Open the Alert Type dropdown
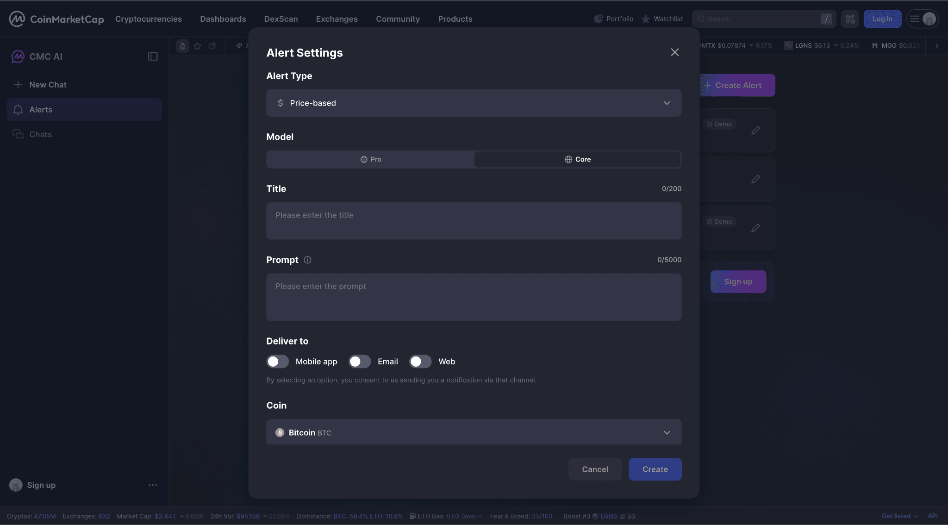This screenshot has width=948, height=525. click(474, 103)
